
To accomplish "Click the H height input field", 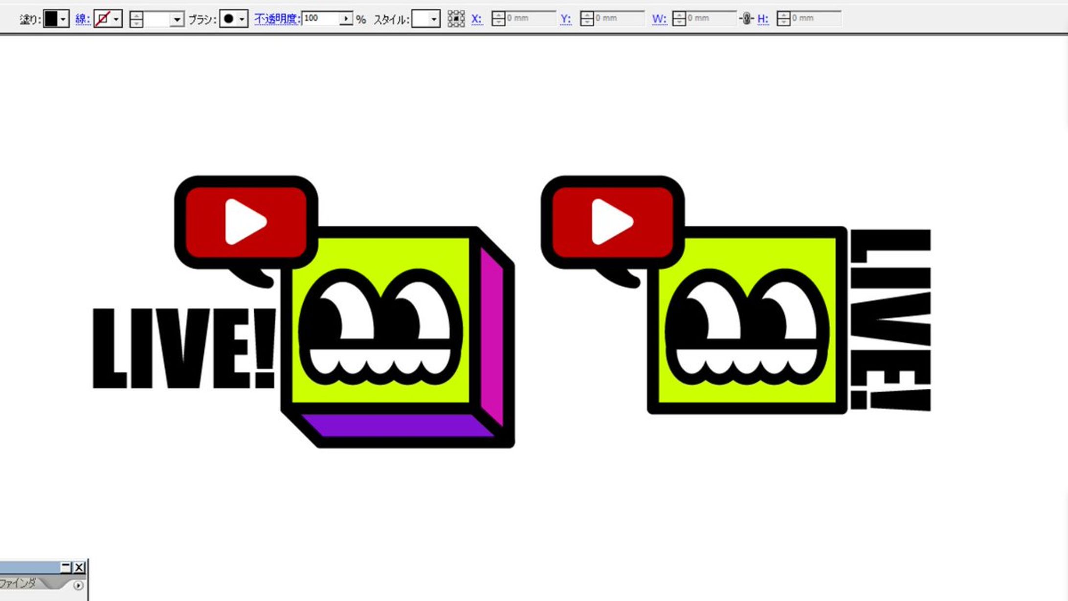I will (815, 19).
